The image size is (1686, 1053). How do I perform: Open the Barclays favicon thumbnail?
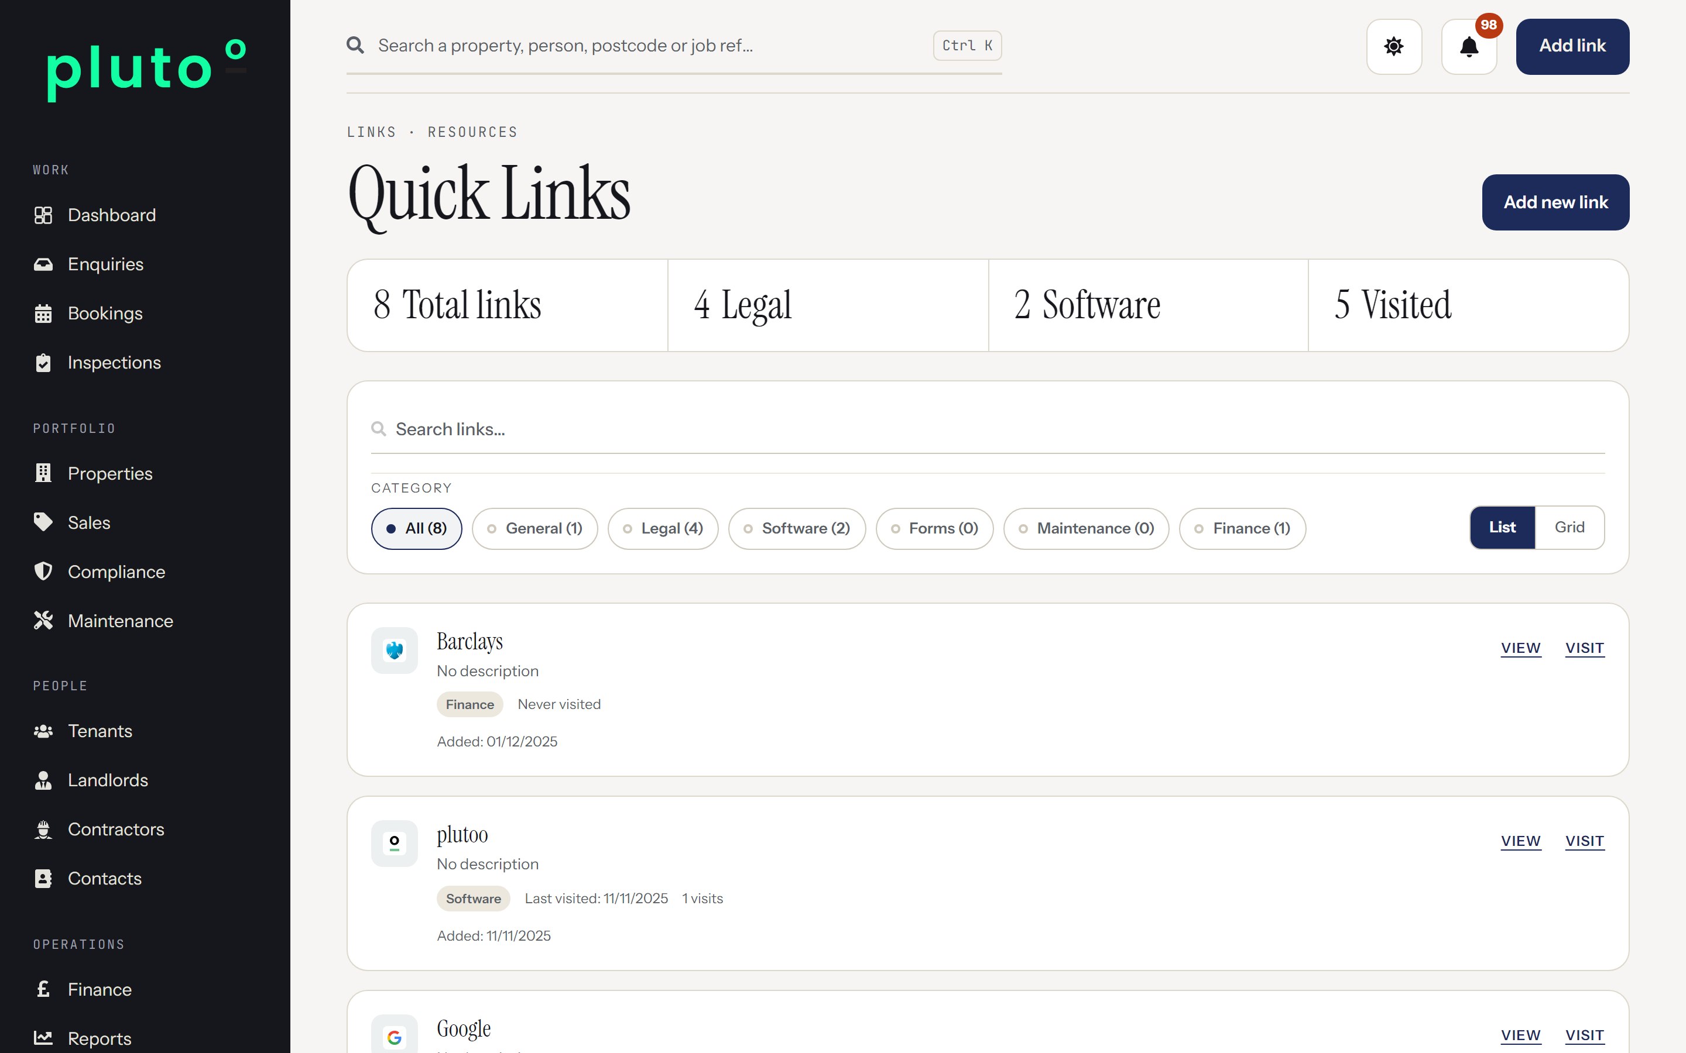[395, 651]
